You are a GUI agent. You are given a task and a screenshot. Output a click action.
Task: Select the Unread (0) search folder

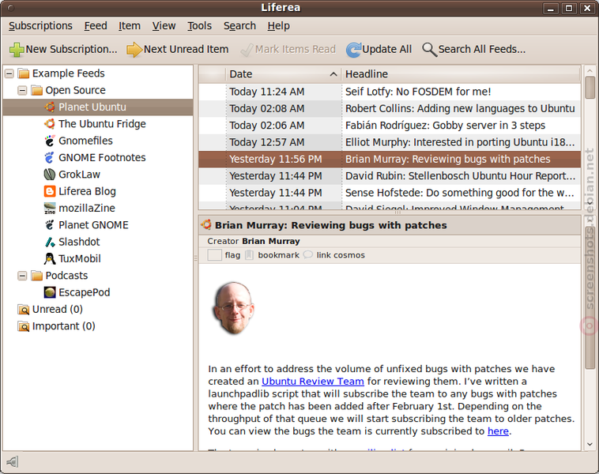(x=58, y=310)
